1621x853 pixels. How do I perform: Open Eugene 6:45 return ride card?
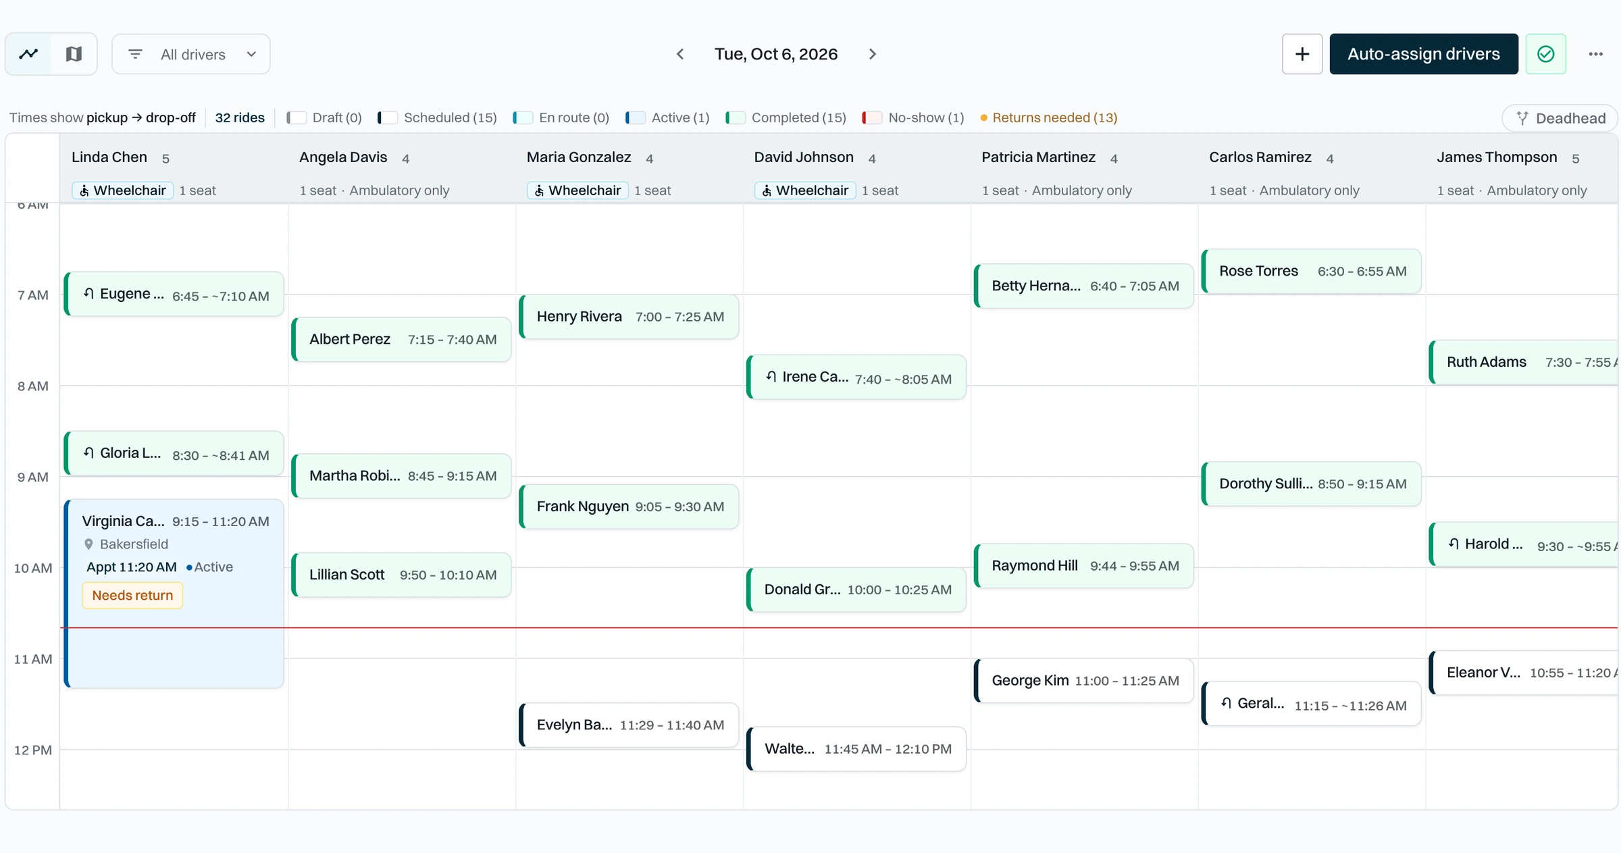(x=174, y=294)
